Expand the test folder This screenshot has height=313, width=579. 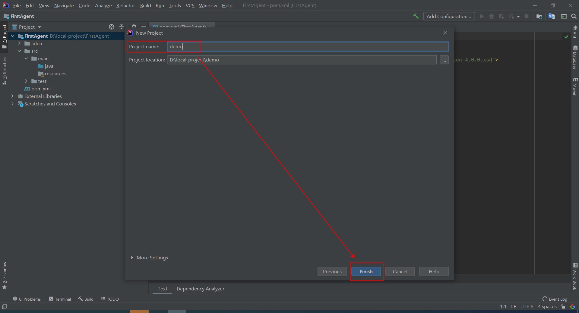coord(26,81)
